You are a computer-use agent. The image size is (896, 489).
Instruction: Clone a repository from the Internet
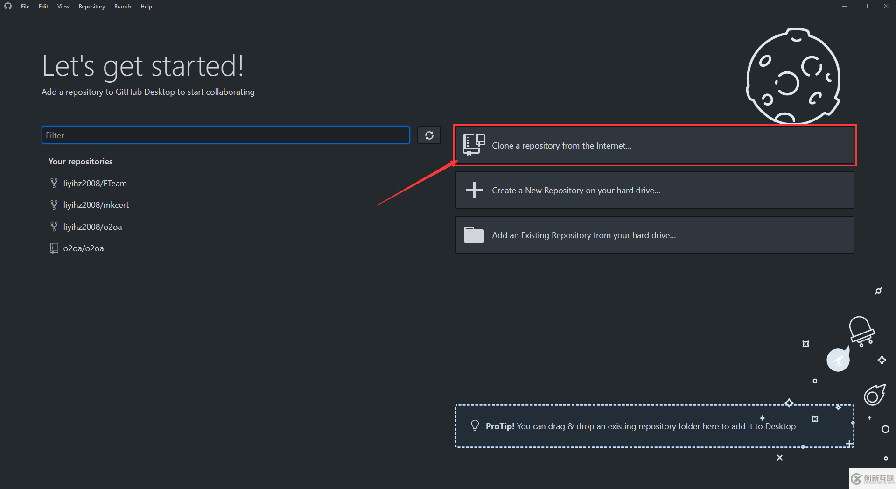click(x=655, y=145)
